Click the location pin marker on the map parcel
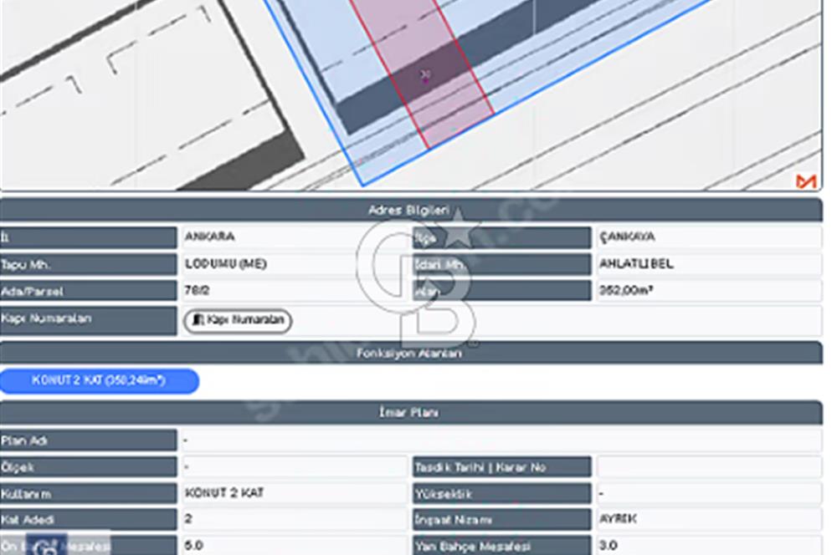Screen dimensions: 837x555 [425, 77]
